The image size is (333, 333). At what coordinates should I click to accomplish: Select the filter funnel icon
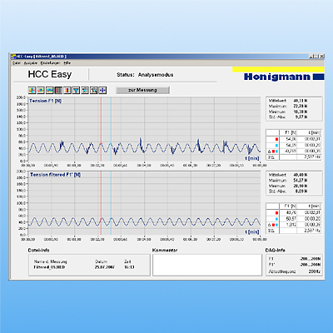click(76, 90)
